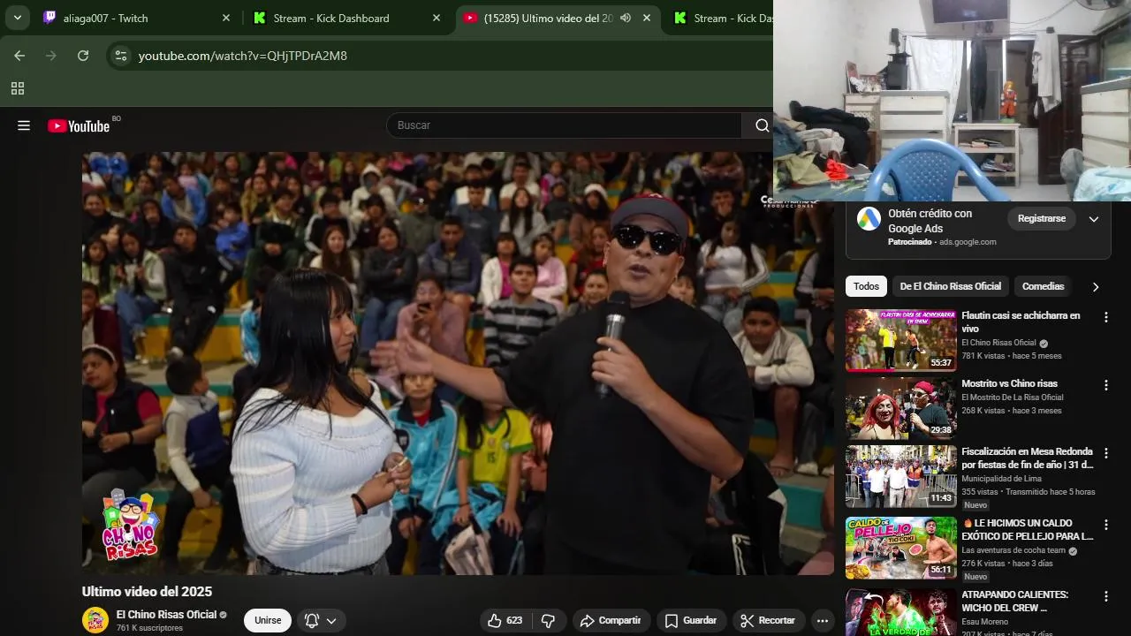
Task: Open LE HICIMOS UN CALDO EXÓTICO title
Action: click(x=1028, y=529)
